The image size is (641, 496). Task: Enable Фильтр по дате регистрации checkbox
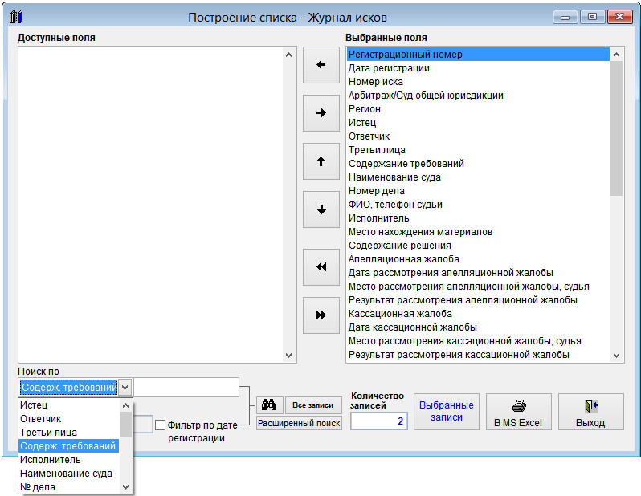161,425
